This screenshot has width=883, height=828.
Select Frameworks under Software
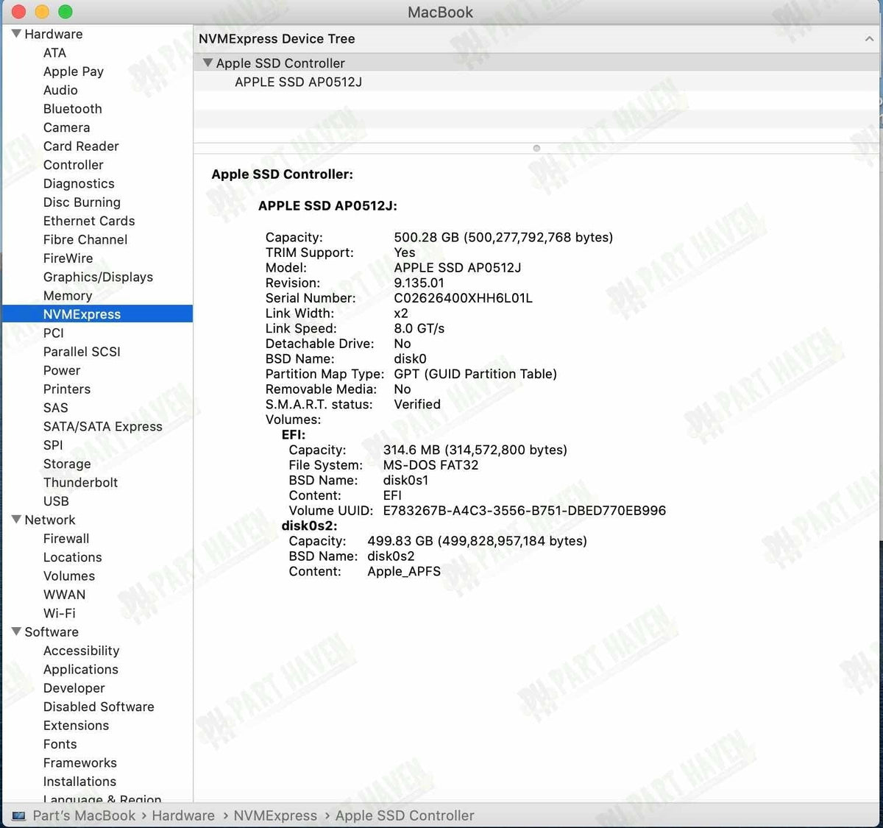tap(80, 763)
